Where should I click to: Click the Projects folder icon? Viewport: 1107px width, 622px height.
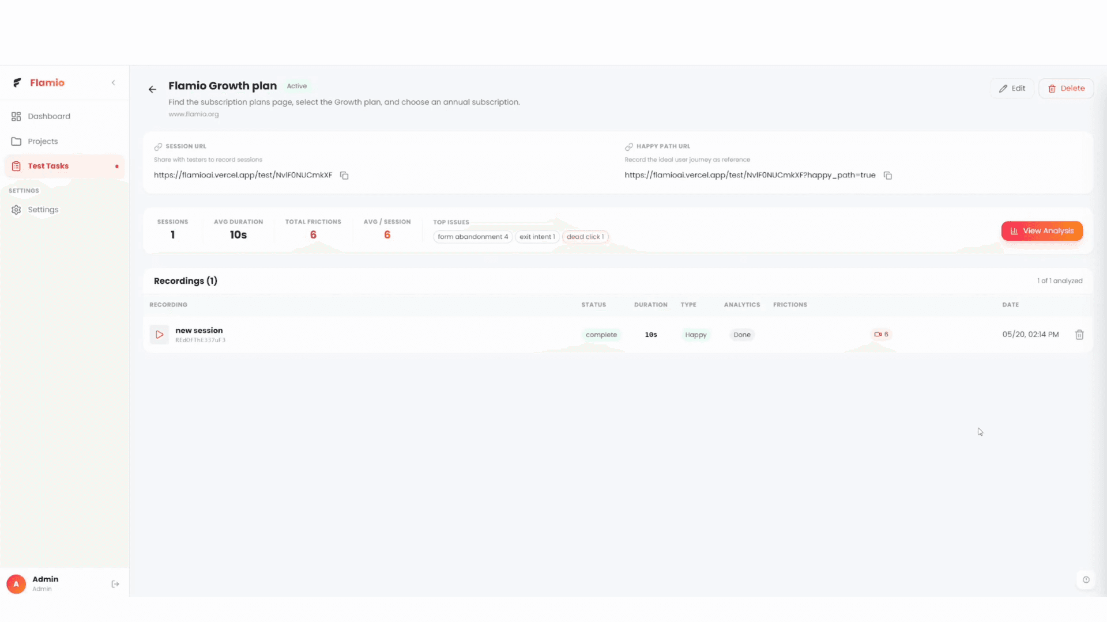tap(16, 141)
